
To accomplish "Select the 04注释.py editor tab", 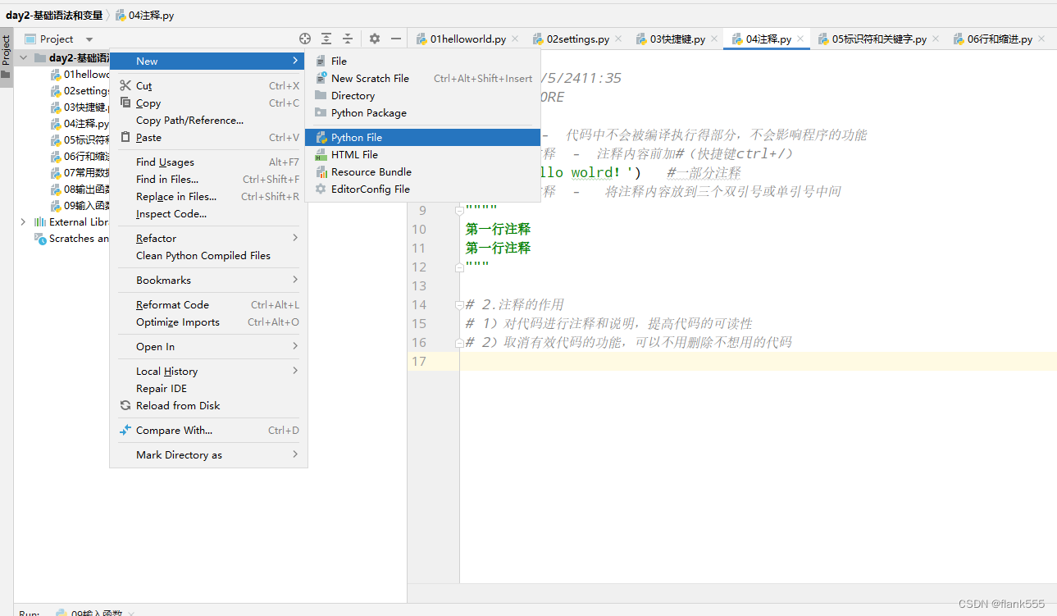I will (x=768, y=39).
